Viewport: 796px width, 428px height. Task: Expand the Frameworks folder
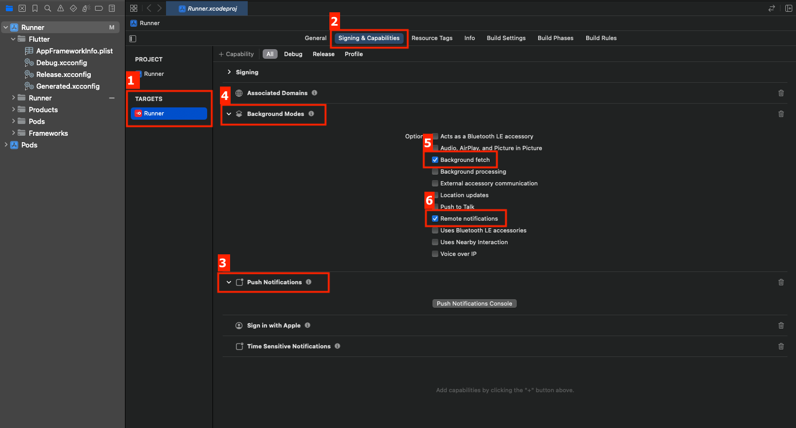13,133
